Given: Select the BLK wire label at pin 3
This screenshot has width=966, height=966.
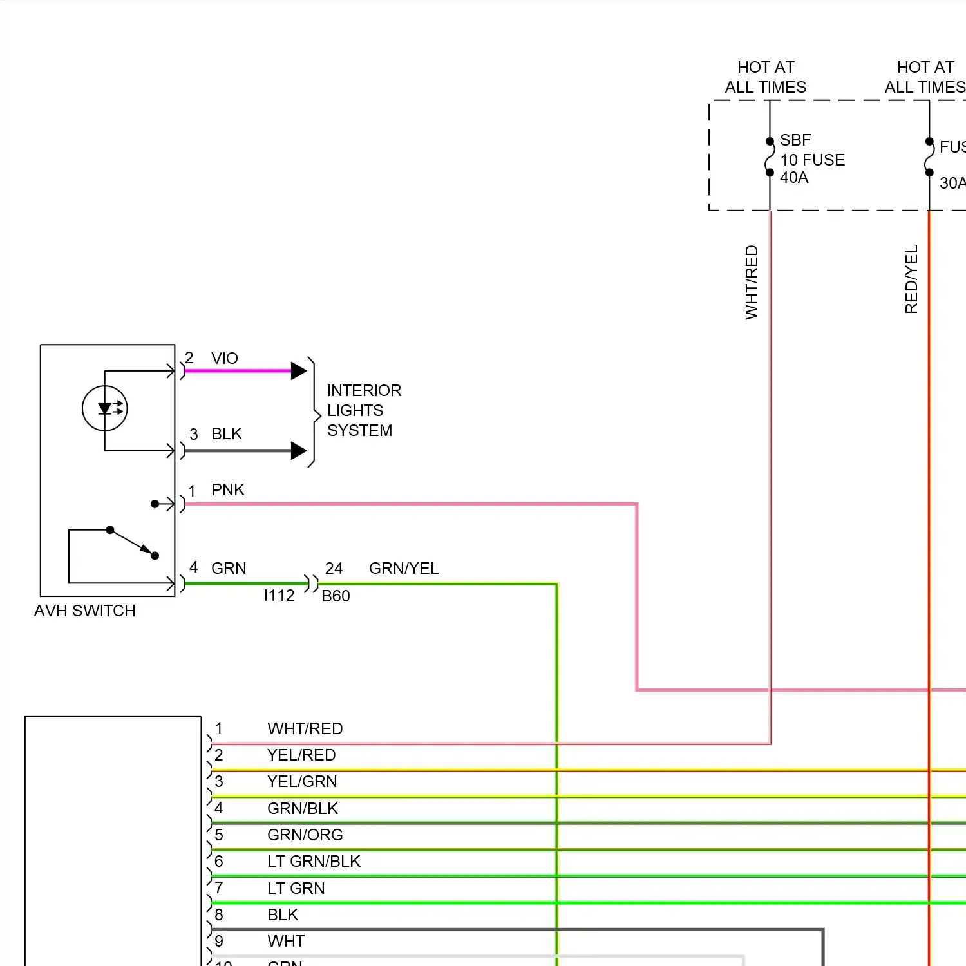Looking at the screenshot, I should [227, 433].
